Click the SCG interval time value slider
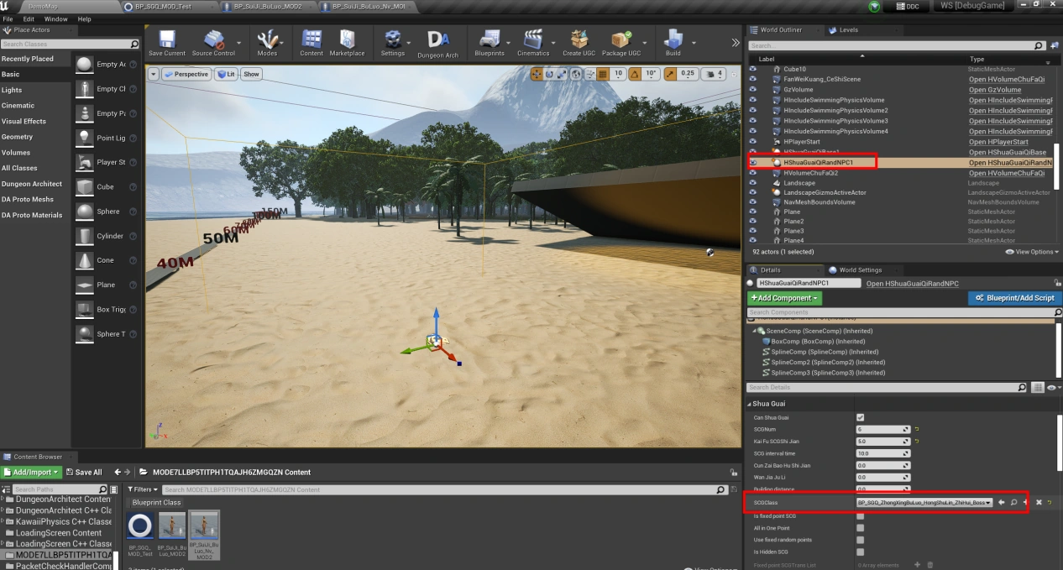 click(x=882, y=452)
